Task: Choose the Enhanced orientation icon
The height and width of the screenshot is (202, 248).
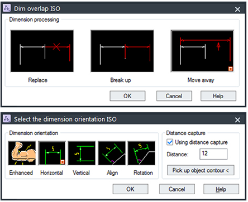Action: tap(22, 153)
